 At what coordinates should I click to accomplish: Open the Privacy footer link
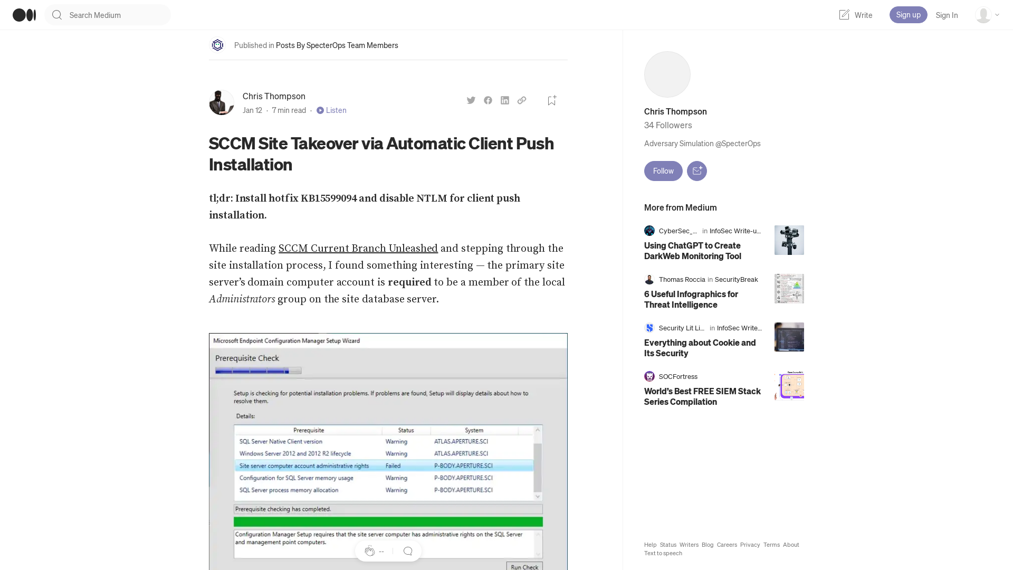[750, 545]
